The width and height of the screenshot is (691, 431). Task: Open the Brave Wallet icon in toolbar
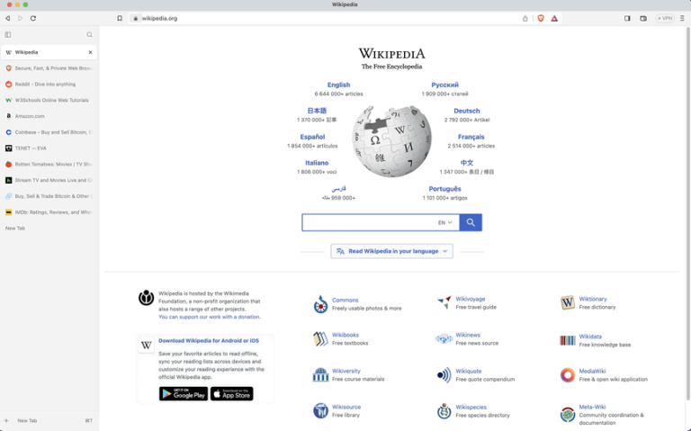[643, 19]
